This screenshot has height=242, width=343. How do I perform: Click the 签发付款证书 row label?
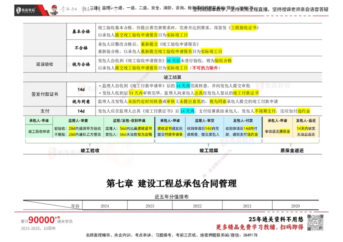pyautogui.click(x=45, y=94)
